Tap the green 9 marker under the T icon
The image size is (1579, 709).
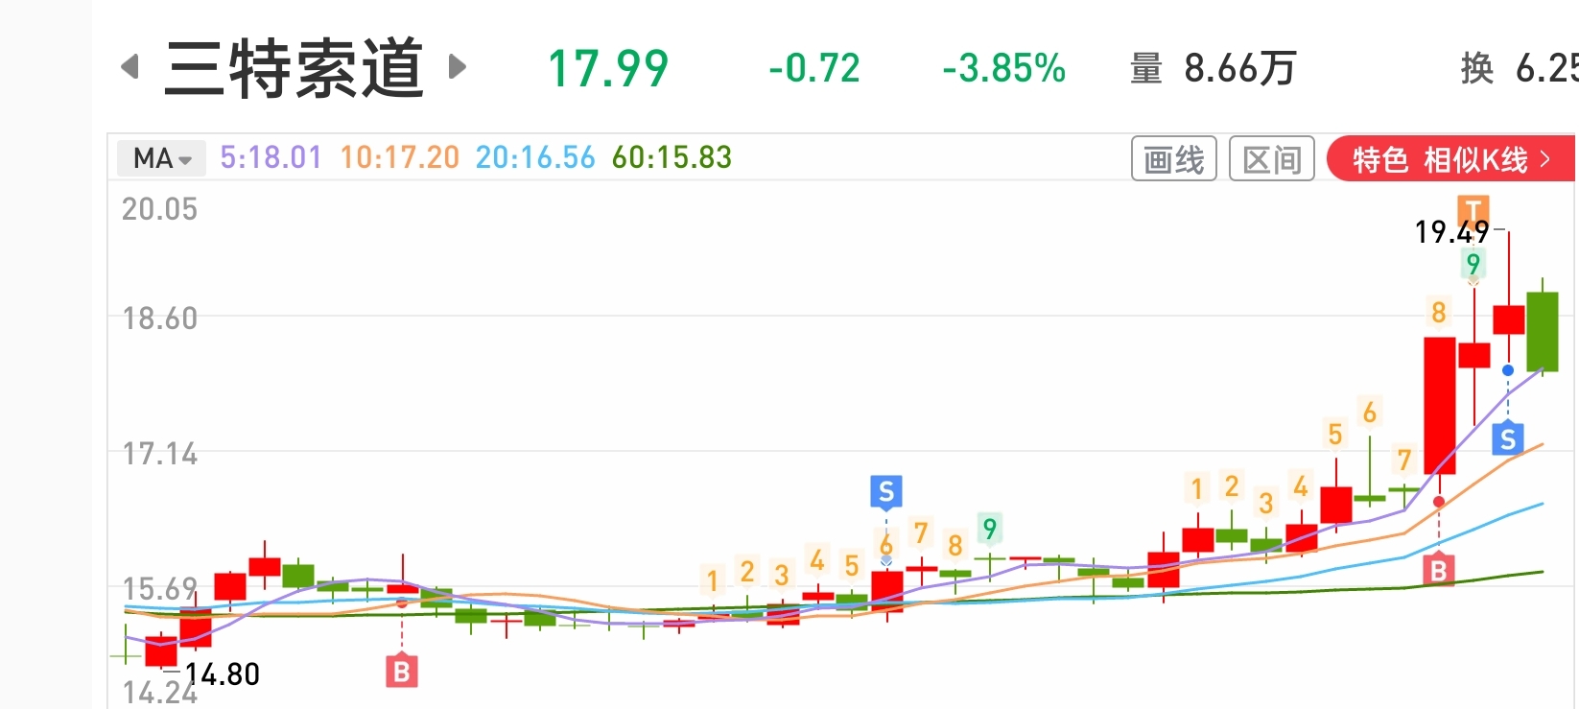pos(1473,263)
